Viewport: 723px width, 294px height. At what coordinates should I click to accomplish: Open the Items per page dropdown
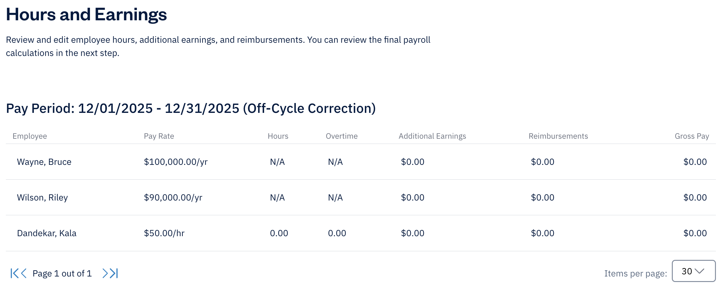(x=693, y=271)
